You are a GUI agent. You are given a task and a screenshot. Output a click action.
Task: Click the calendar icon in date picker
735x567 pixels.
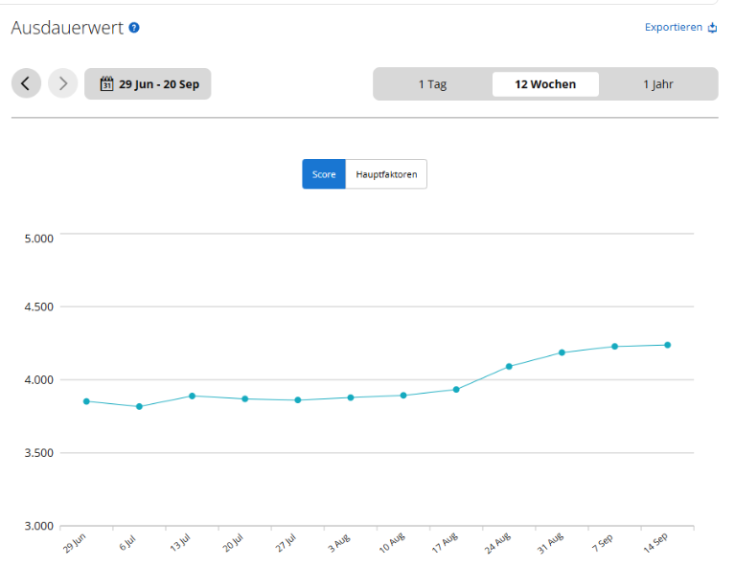pos(107,84)
